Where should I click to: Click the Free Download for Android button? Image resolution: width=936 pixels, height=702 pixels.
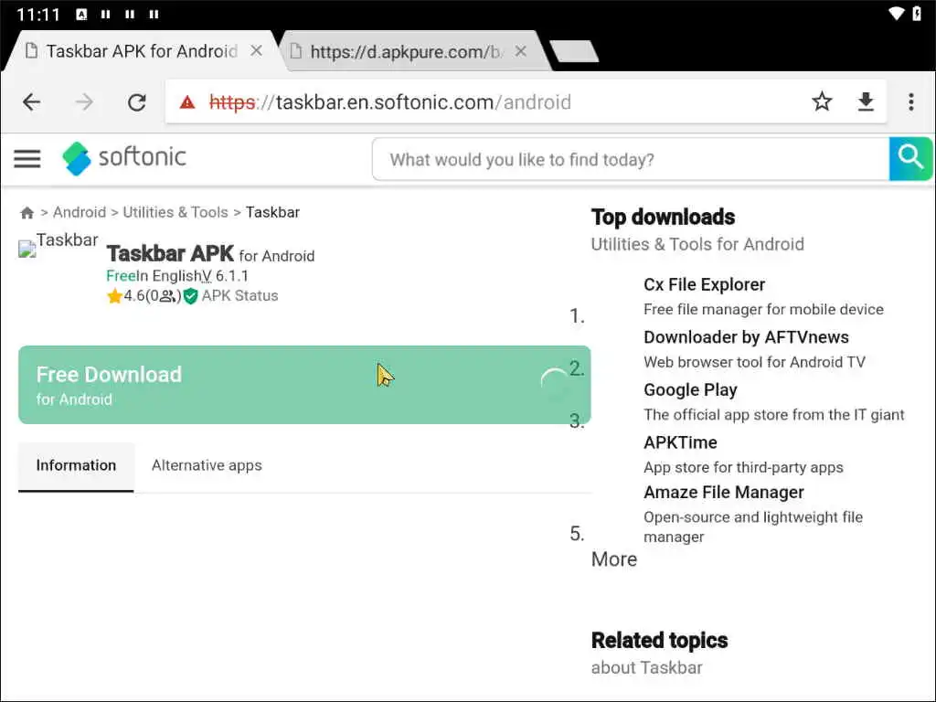coord(304,385)
